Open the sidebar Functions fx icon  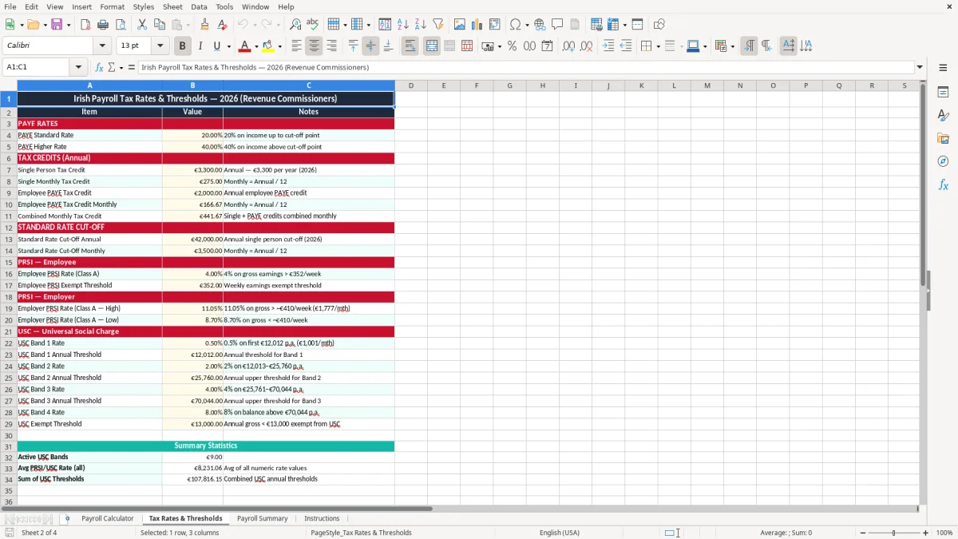click(943, 185)
